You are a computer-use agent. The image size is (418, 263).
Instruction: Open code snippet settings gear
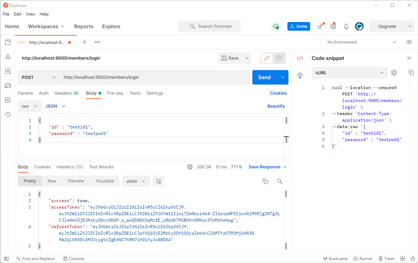(x=394, y=73)
